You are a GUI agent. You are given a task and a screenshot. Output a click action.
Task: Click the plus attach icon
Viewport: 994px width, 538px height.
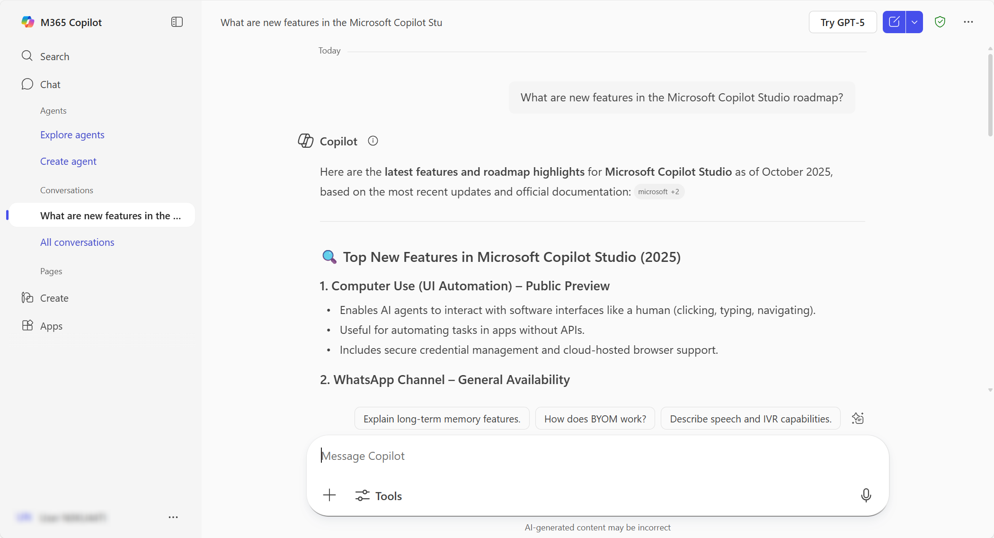[329, 495]
